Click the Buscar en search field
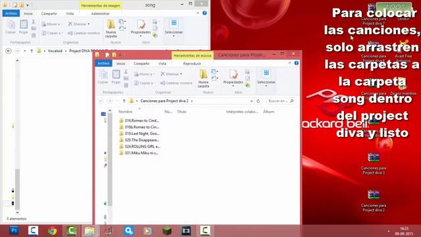 tap(281, 101)
